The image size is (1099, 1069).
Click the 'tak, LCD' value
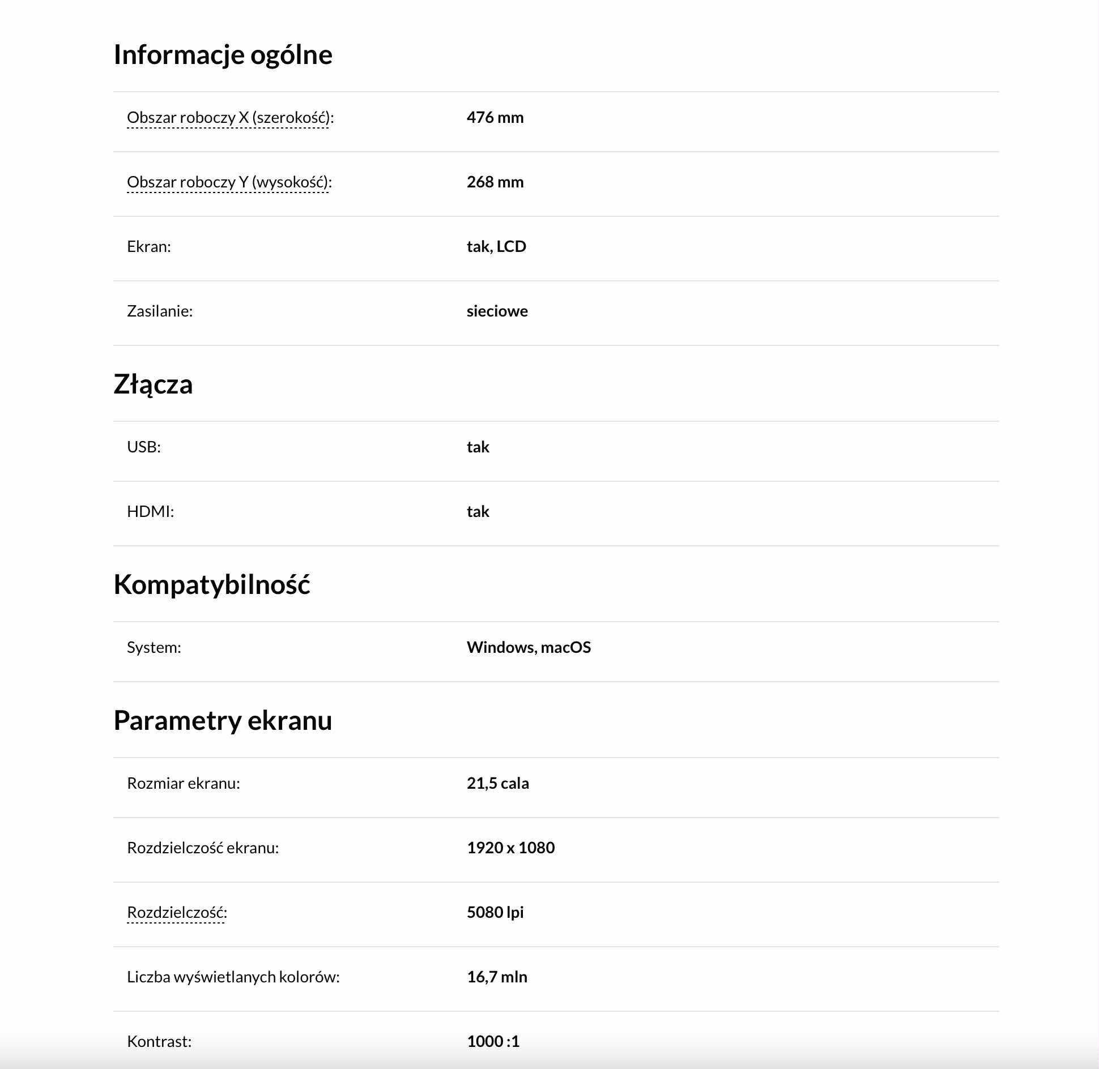[497, 247]
